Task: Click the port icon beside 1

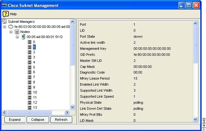Action: [x=29, y=47]
